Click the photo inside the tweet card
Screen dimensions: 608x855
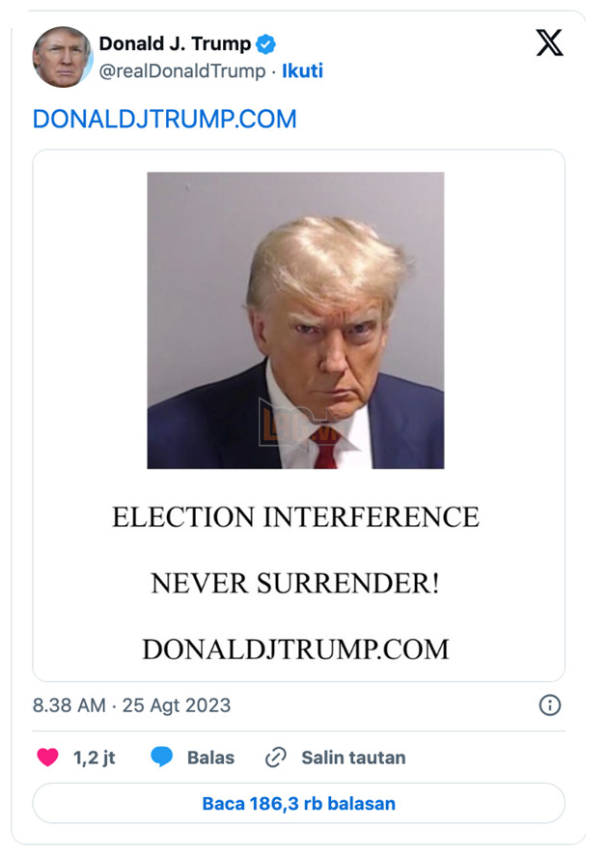[x=295, y=320]
